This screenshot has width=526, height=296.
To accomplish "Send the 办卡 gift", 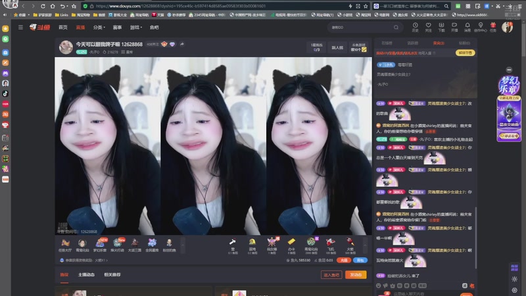I will pos(291,246).
